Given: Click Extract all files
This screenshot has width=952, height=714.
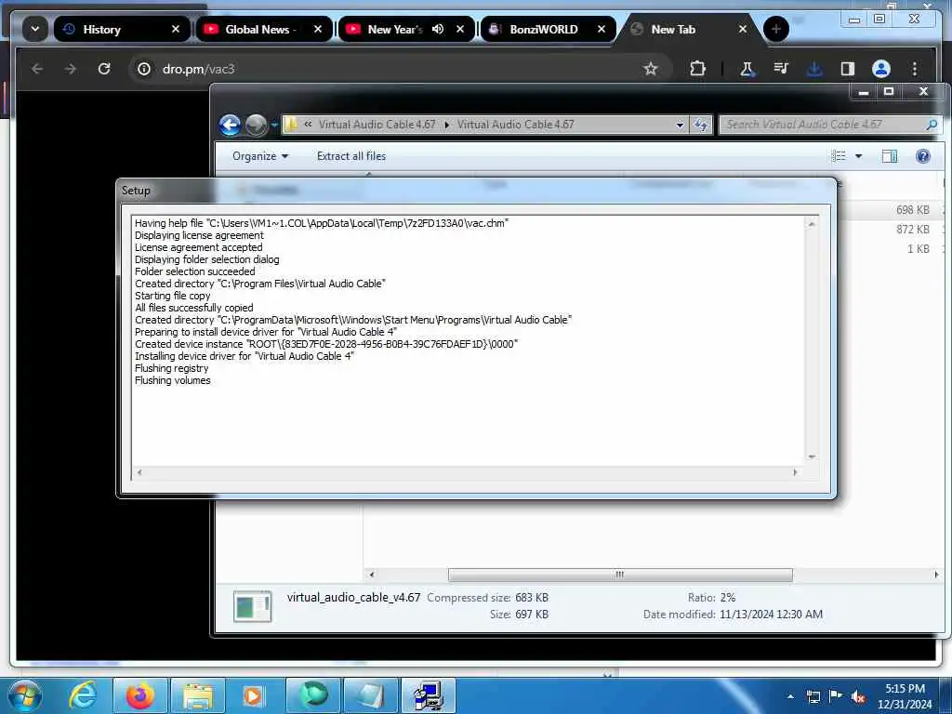Looking at the screenshot, I should tap(350, 156).
